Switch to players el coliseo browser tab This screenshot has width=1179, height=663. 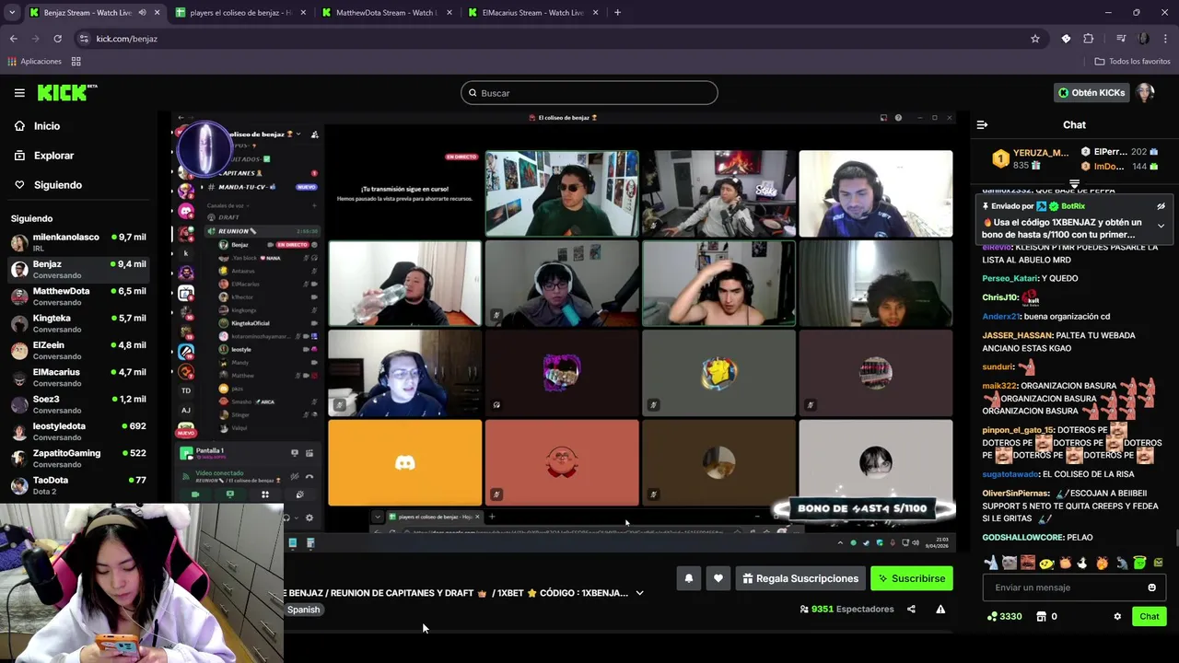[240, 13]
